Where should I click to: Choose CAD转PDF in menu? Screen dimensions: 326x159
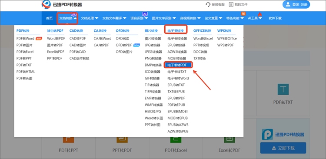tap(77, 39)
